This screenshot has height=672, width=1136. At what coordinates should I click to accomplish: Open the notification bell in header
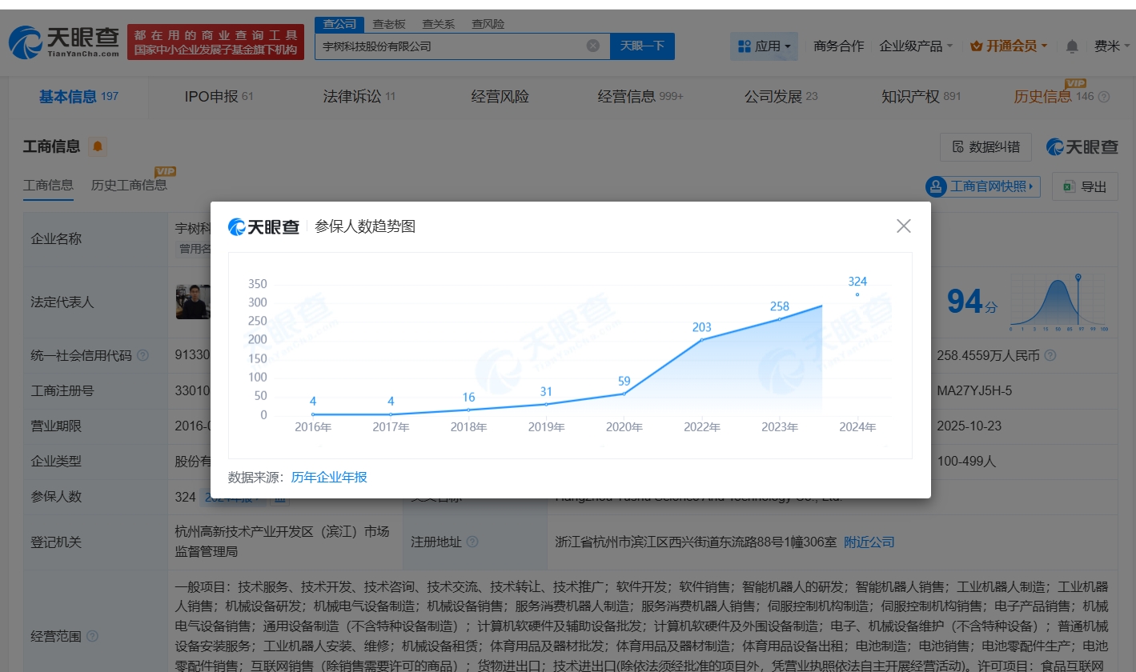point(1072,46)
